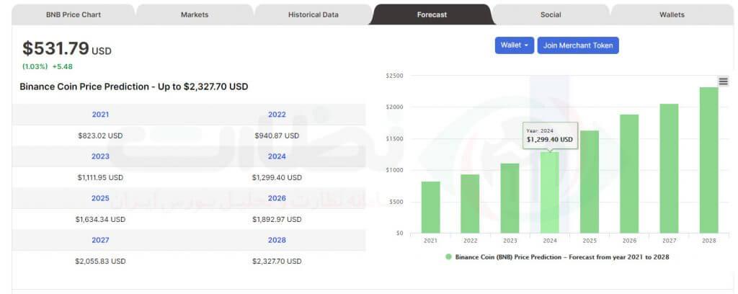Click the Binance Coin Price Prediction heading
738x294 pixels.
coord(133,86)
